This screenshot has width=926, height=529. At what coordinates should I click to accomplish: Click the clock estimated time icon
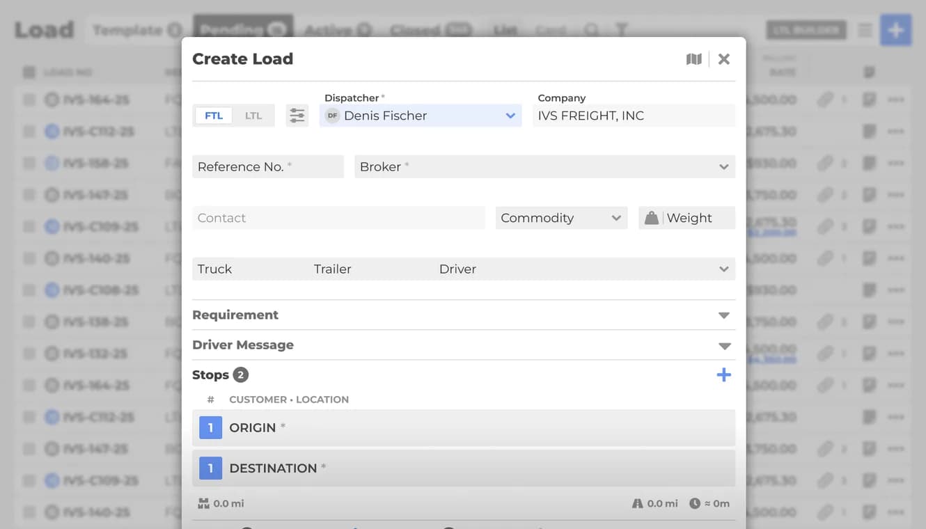click(x=694, y=503)
